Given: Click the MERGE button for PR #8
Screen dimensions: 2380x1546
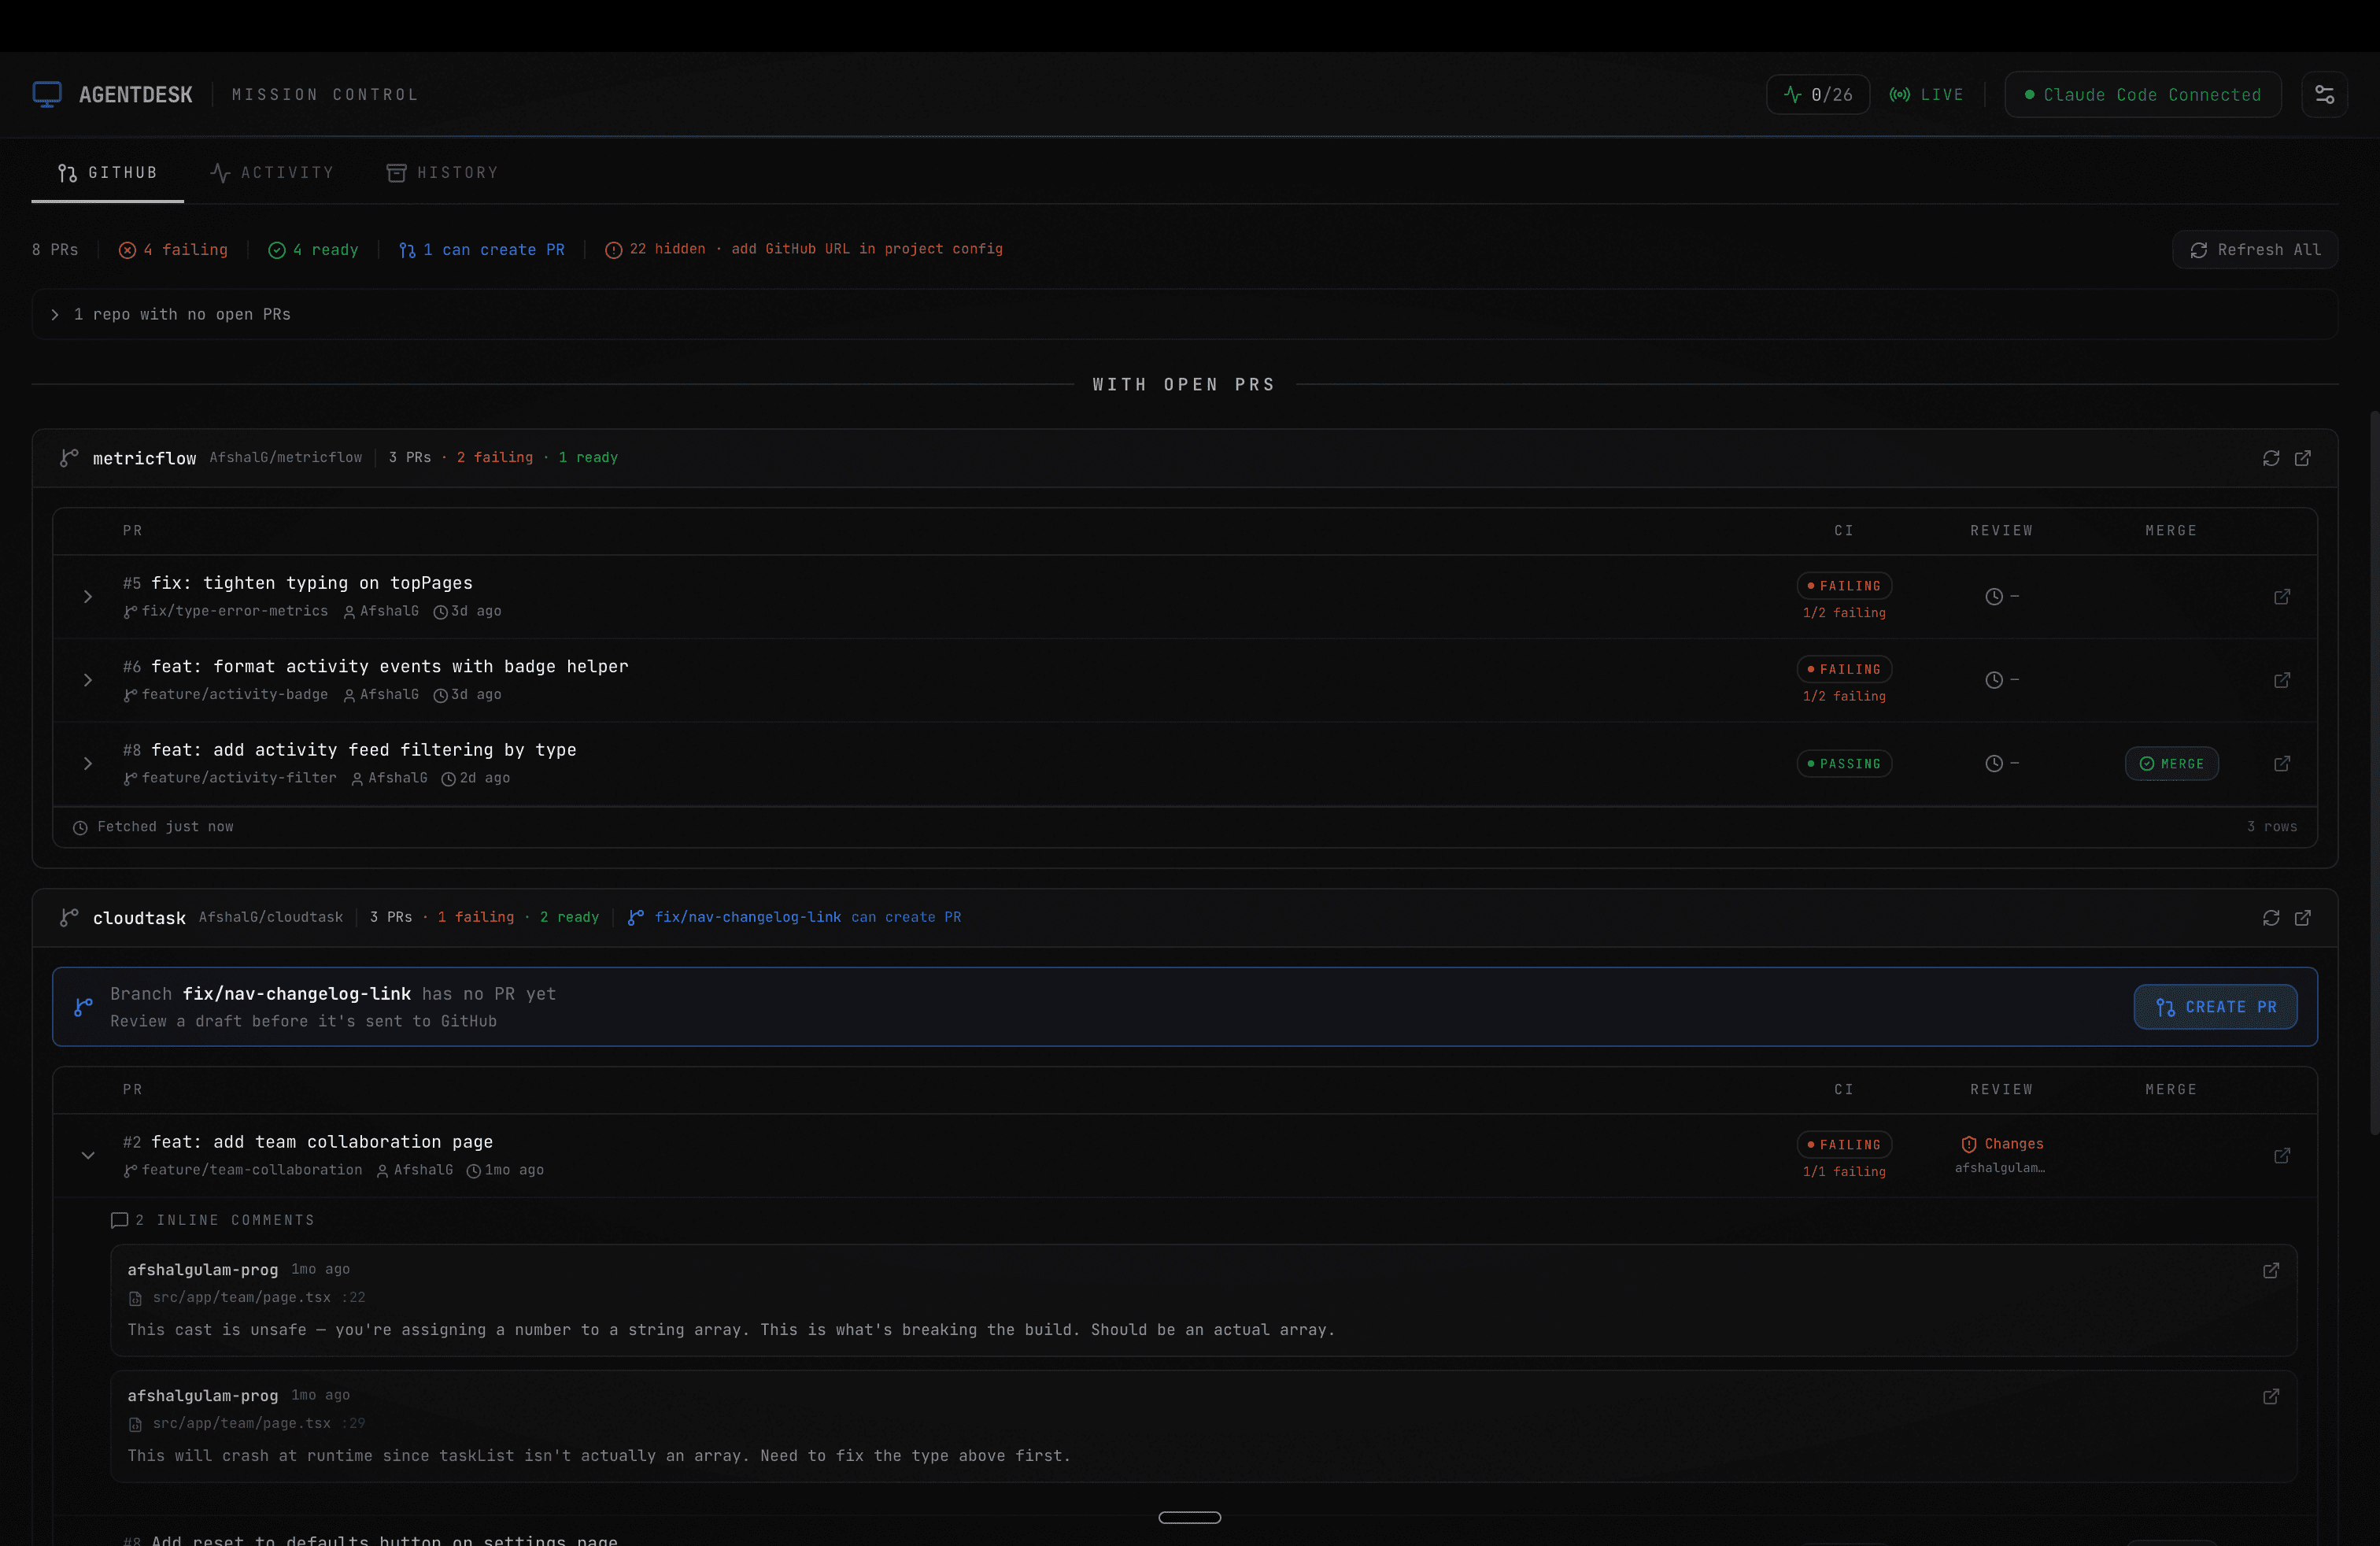Looking at the screenshot, I should [2171, 764].
